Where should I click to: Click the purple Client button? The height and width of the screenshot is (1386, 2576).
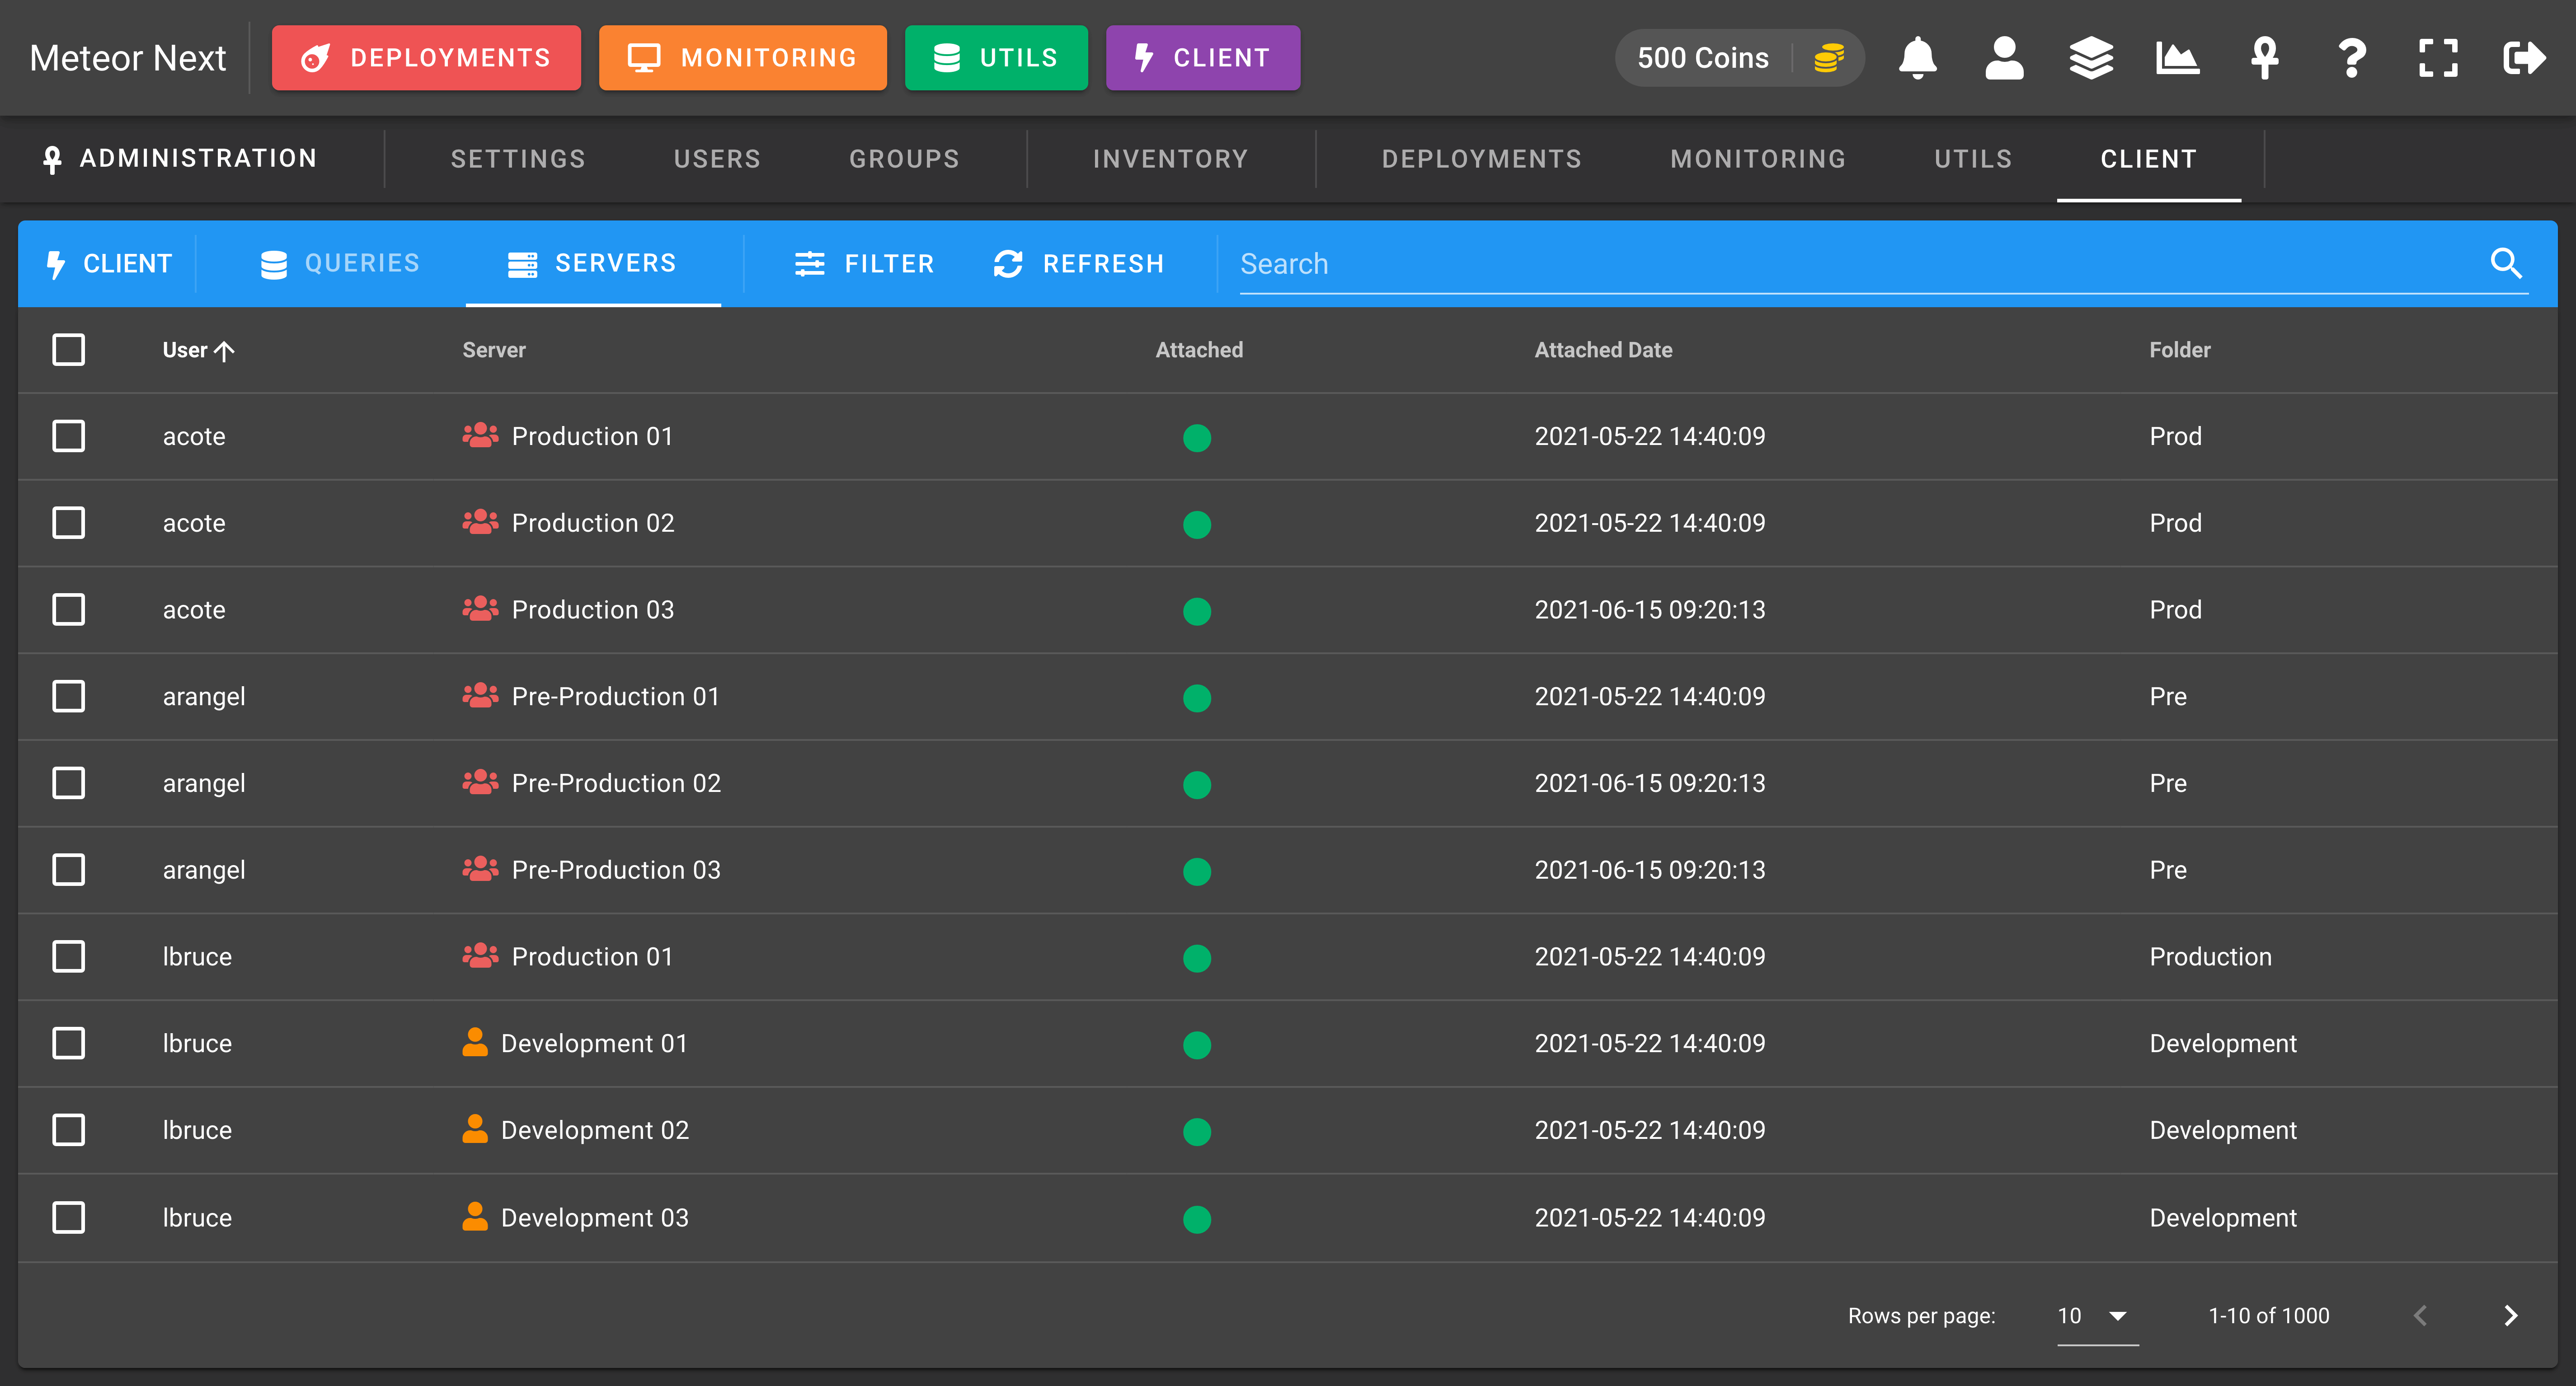point(1203,58)
